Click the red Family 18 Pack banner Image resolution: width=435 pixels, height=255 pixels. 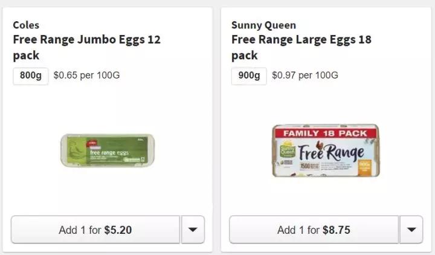[325, 132]
